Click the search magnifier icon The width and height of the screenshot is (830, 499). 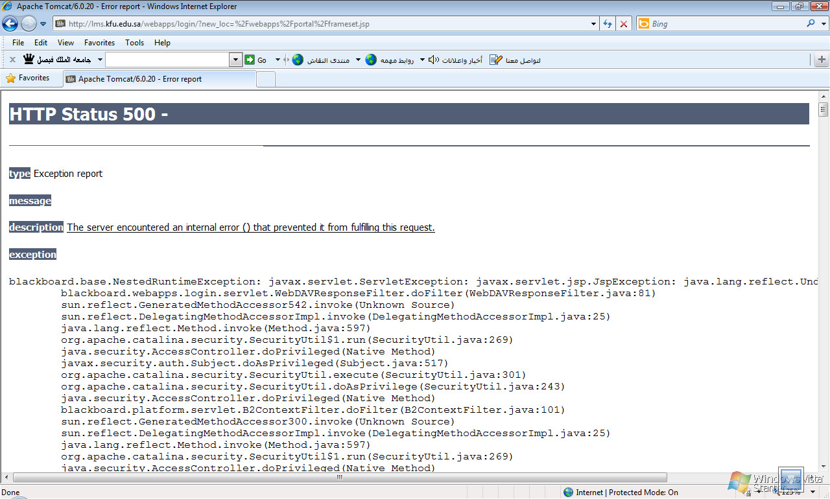[x=811, y=23]
